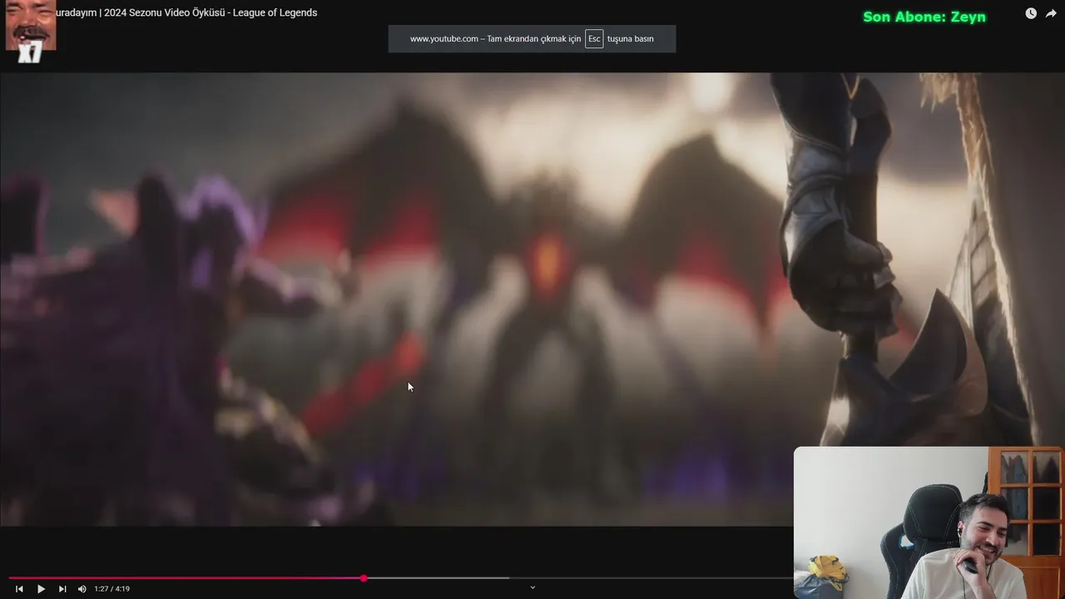1065x599 pixels.
Task: Click the red progress bar scrubber handle
Action: (364, 578)
